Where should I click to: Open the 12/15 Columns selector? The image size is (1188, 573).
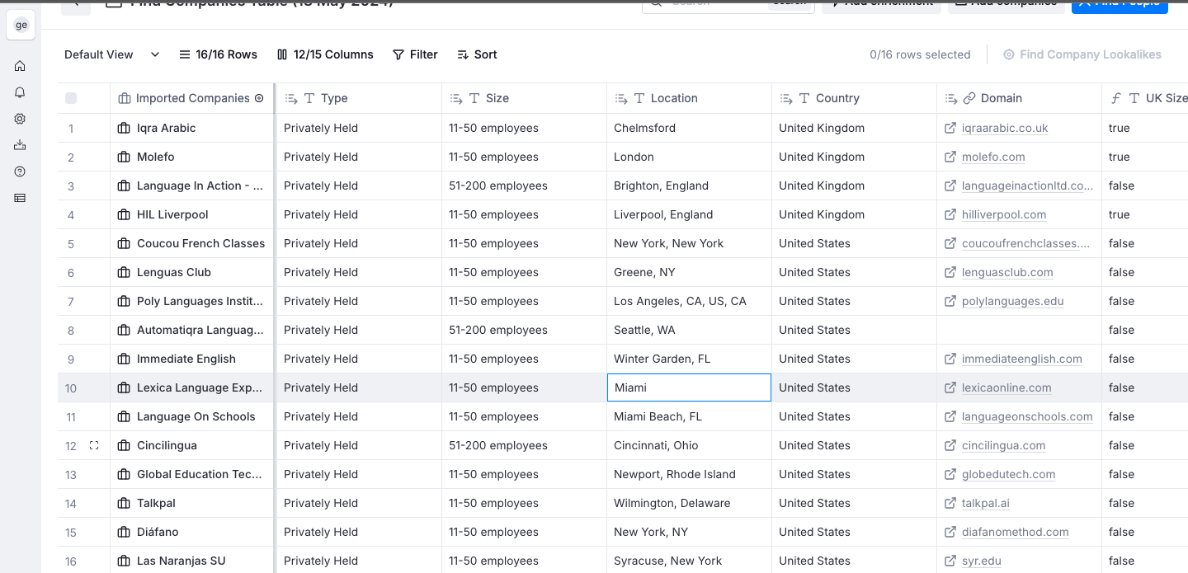[325, 54]
